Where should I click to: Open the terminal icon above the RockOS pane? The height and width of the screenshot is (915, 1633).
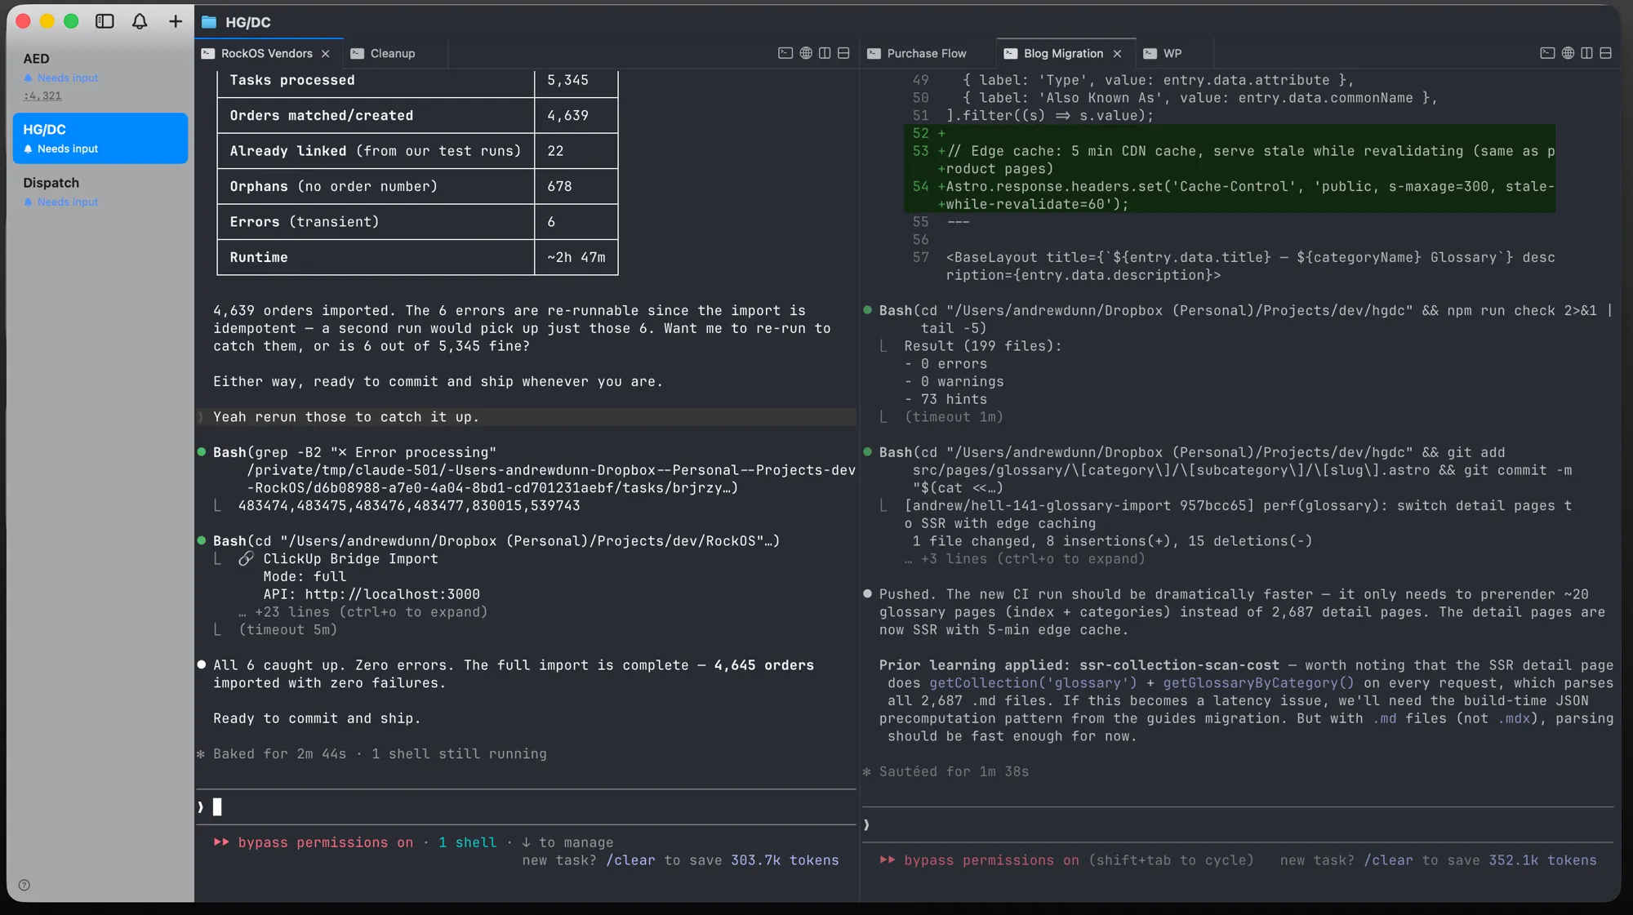(x=785, y=52)
